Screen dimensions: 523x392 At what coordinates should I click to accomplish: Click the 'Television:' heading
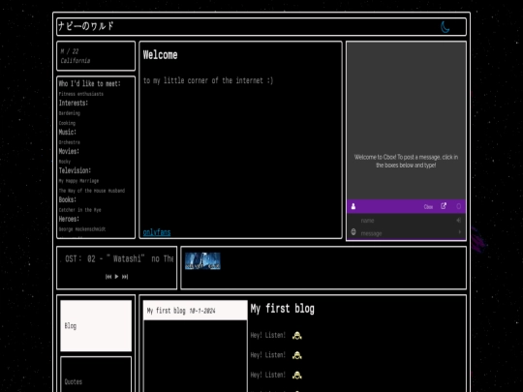pos(75,170)
